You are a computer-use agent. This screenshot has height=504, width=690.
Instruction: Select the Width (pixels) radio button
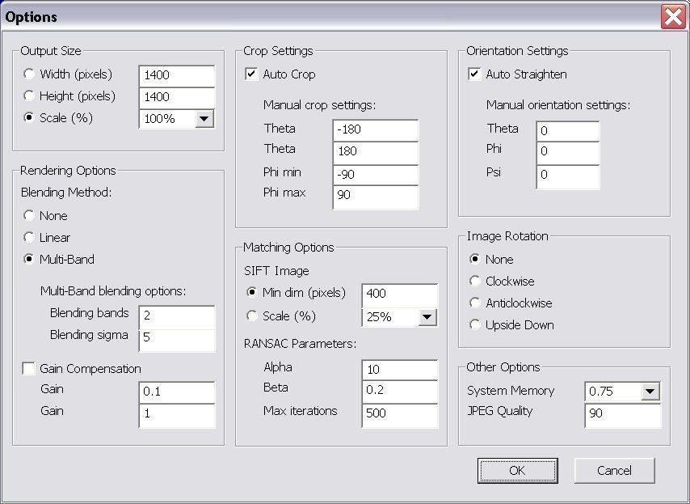[29, 74]
